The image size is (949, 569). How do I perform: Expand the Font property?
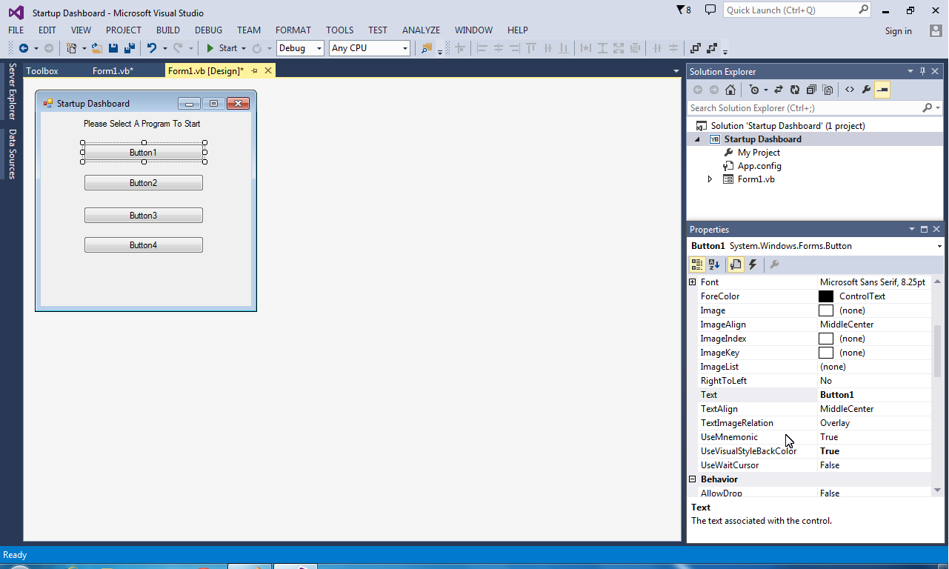coord(693,282)
